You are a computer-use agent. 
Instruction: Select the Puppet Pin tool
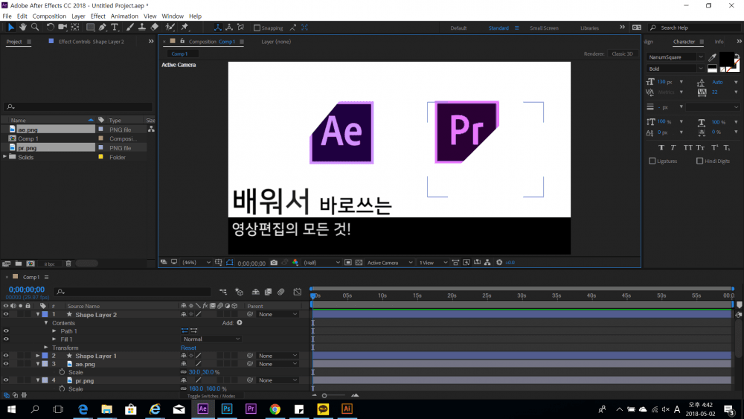pos(185,28)
